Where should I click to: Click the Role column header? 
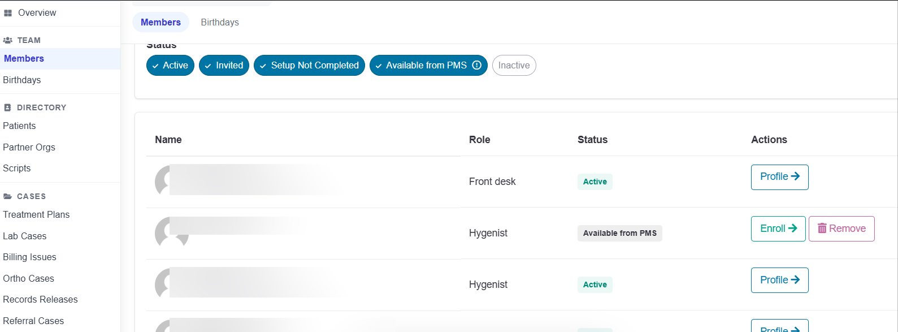pyautogui.click(x=479, y=140)
